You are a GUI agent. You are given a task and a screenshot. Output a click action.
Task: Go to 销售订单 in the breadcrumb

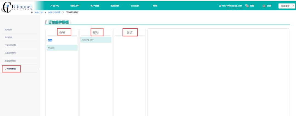point(39,12)
